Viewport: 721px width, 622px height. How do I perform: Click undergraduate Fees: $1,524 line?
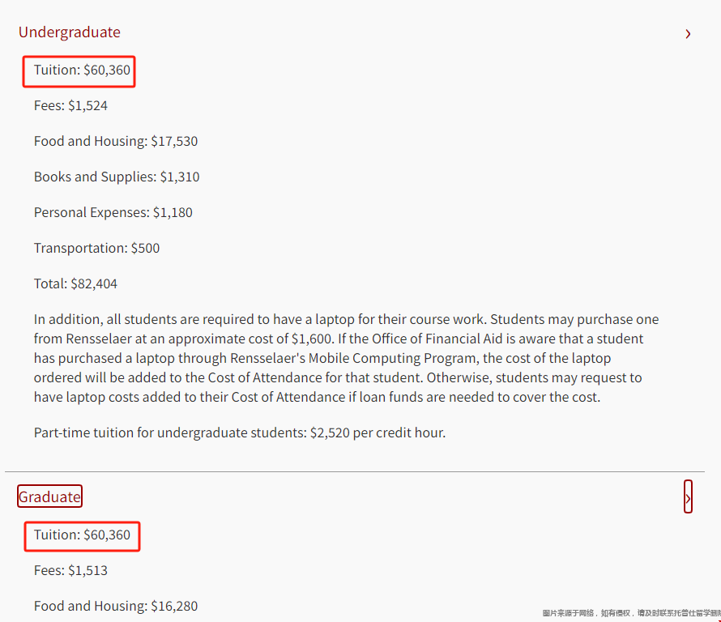click(x=70, y=106)
